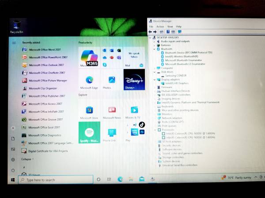The width and height of the screenshot is (265, 198).
Task: Launch Microsoft Office Publisher 2007
Action: (x=44, y=96)
